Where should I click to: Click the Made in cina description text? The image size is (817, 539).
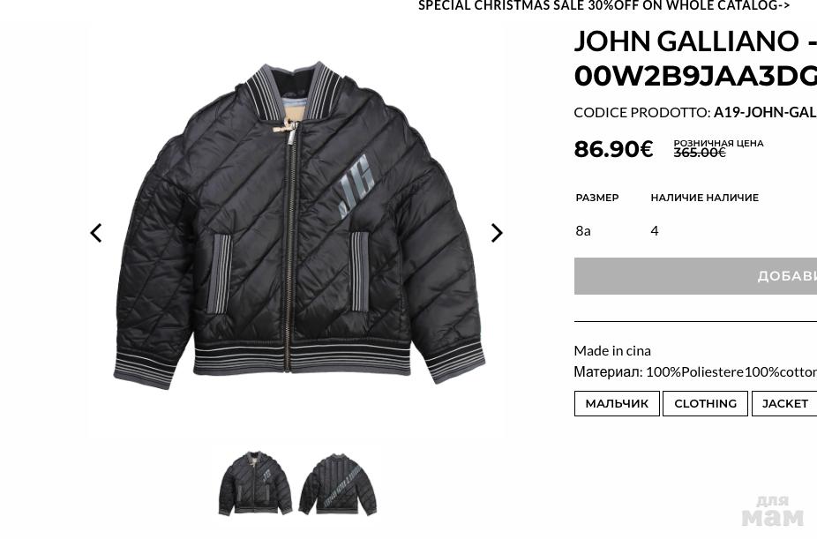click(612, 350)
